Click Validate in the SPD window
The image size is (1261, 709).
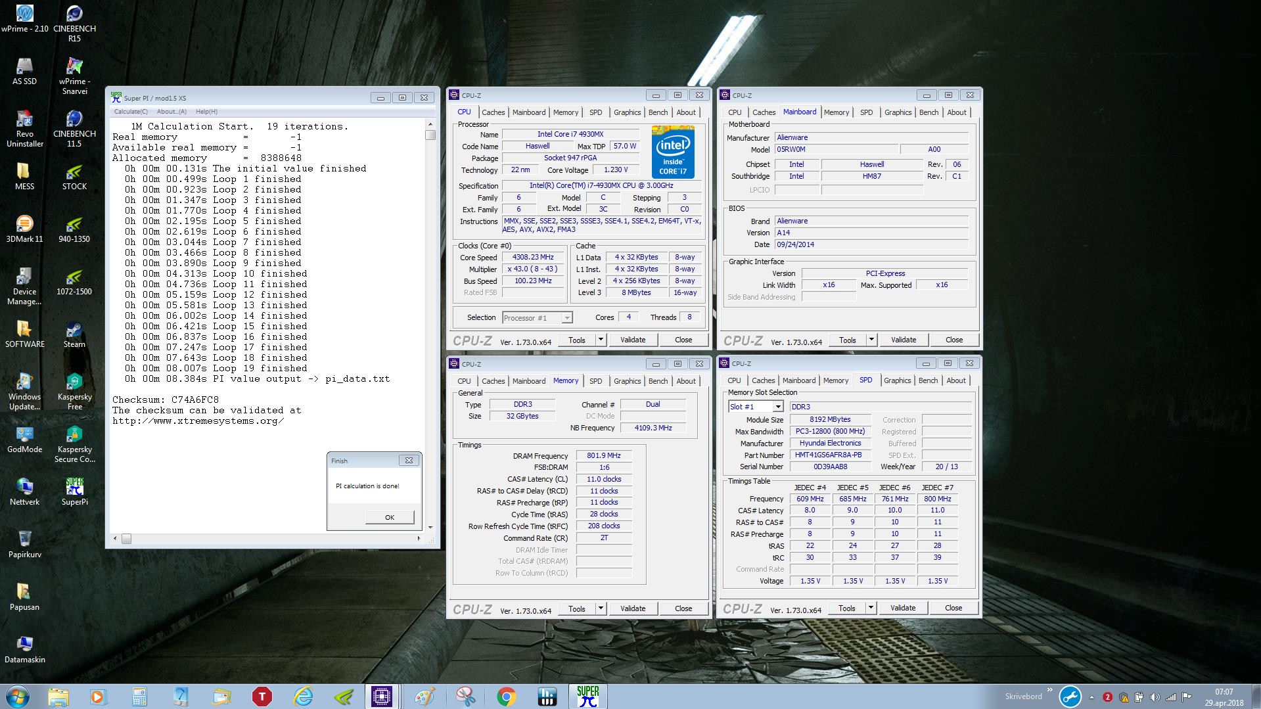pos(903,608)
